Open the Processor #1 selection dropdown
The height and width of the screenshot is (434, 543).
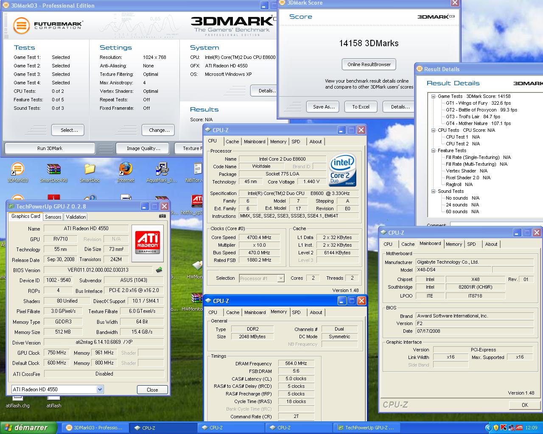pos(280,278)
